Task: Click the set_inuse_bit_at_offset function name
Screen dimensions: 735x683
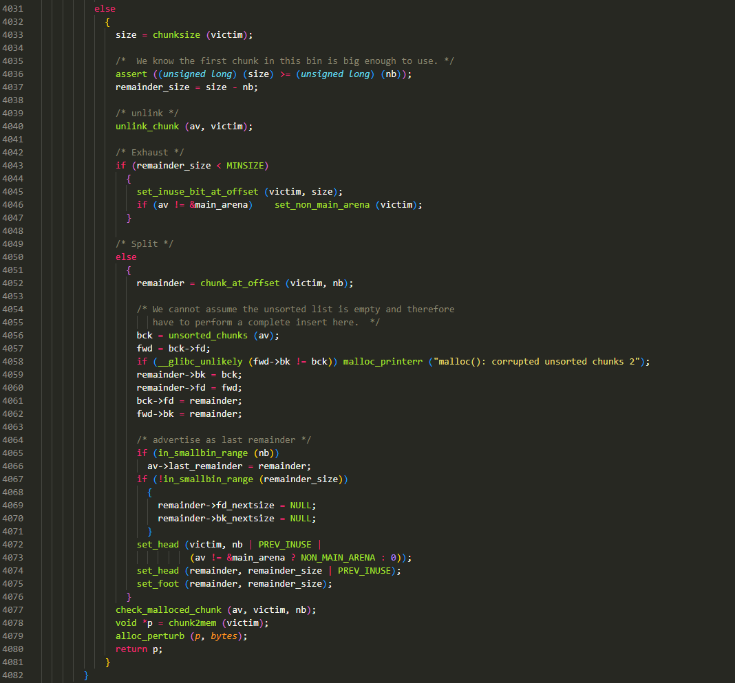Action: [x=197, y=192]
